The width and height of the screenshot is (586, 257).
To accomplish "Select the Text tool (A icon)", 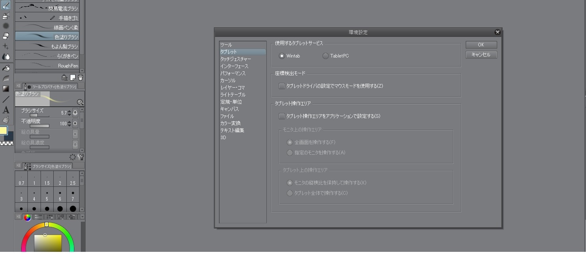I will pos(6,110).
